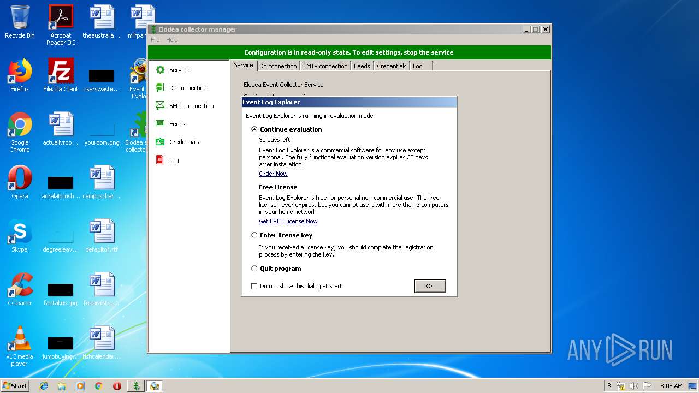This screenshot has width=699, height=393.
Task: Select the Service sidebar gear icon
Action: pyautogui.click(x=160, y=70)
